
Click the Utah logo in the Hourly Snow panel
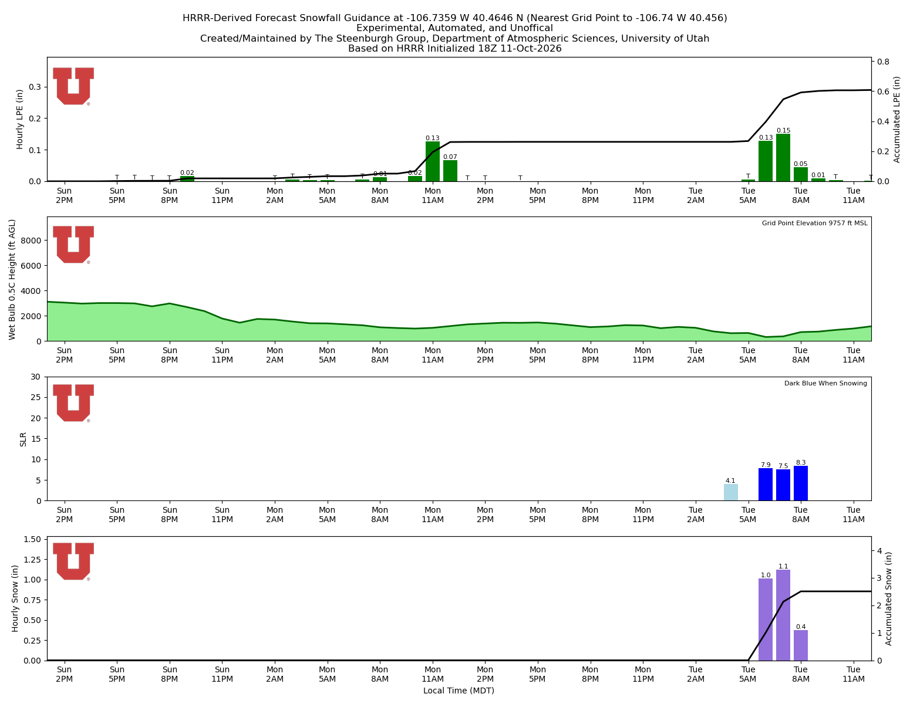point(73,561)
